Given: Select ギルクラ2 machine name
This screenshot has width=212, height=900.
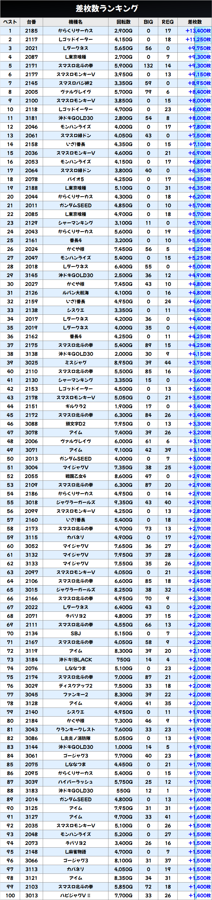Looking at the screenshot, I should (x=76, y=406).
